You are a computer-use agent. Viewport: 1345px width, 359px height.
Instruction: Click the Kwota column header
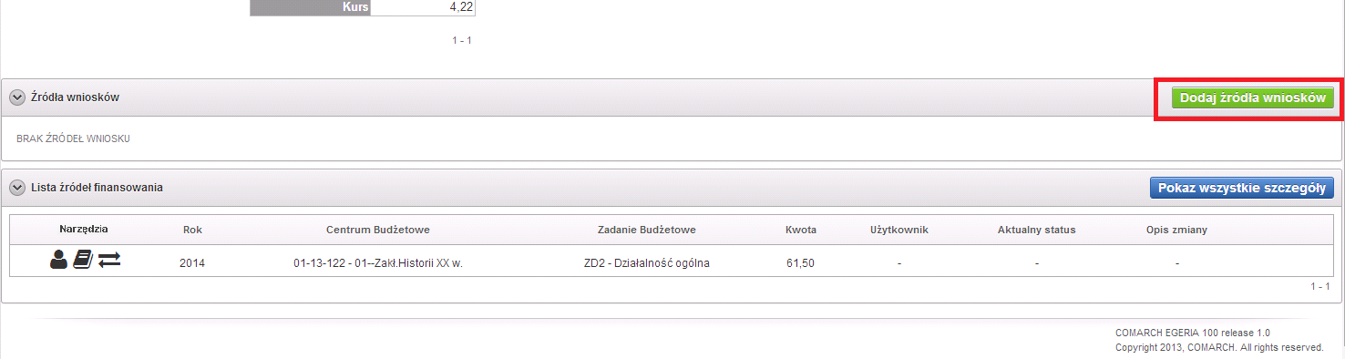click(801, 230)
